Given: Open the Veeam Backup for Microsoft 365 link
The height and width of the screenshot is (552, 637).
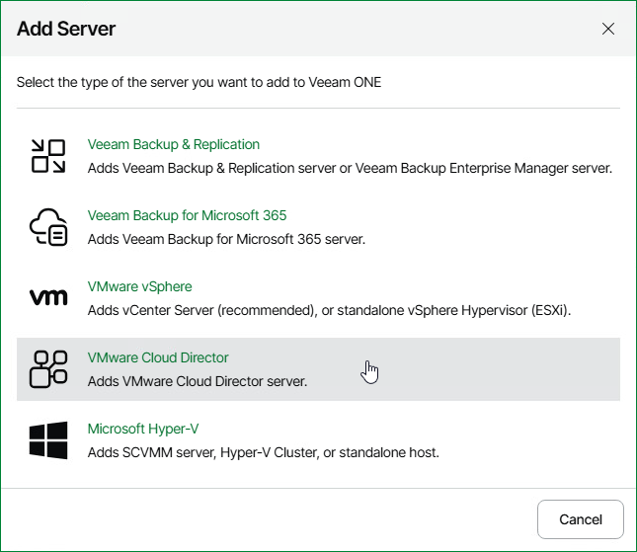Looking at the screenshot, I should (187, 215).
